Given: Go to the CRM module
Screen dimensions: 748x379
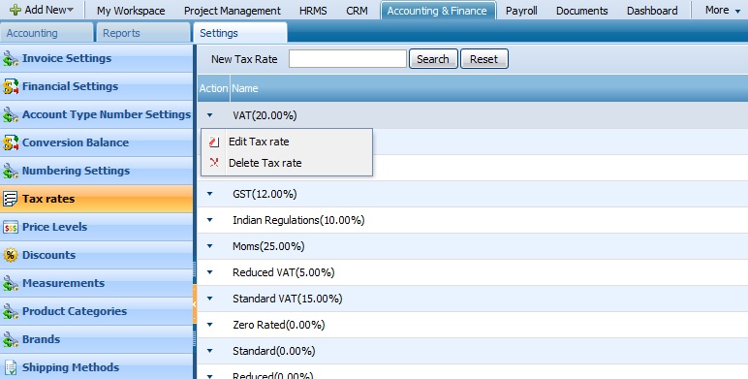Looking at the screenshot, I should point(357,11).
